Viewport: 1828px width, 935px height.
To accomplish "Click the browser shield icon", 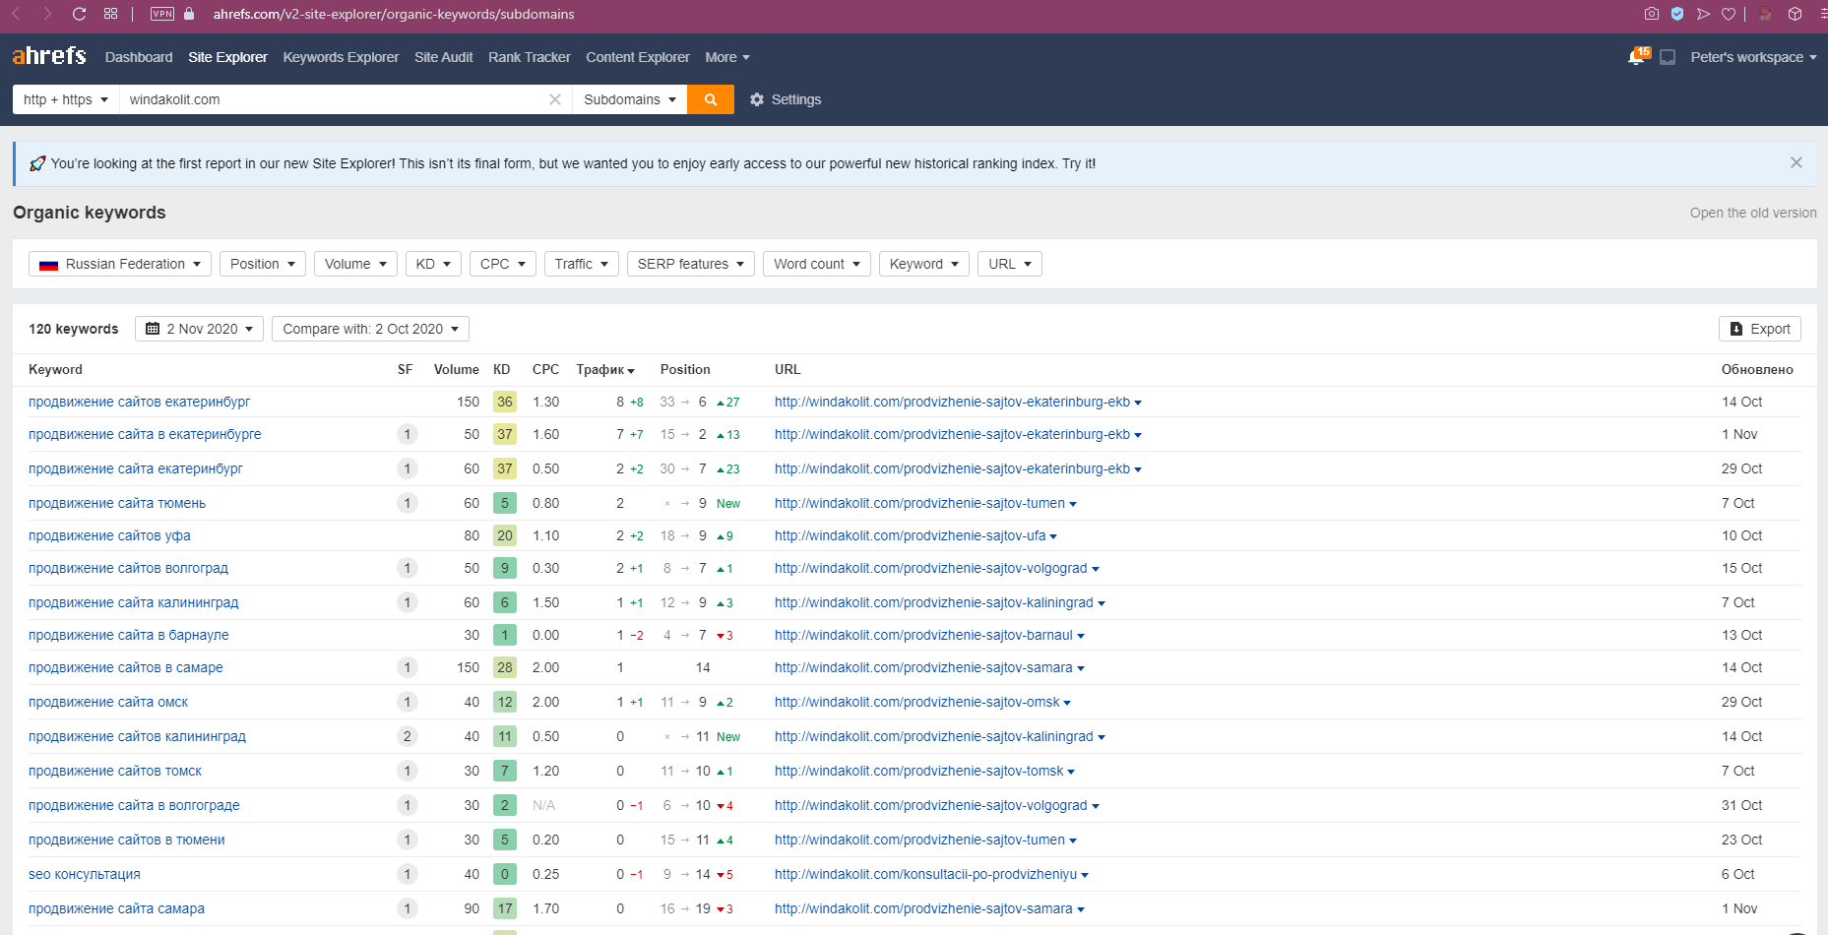I will (1677, 14).
